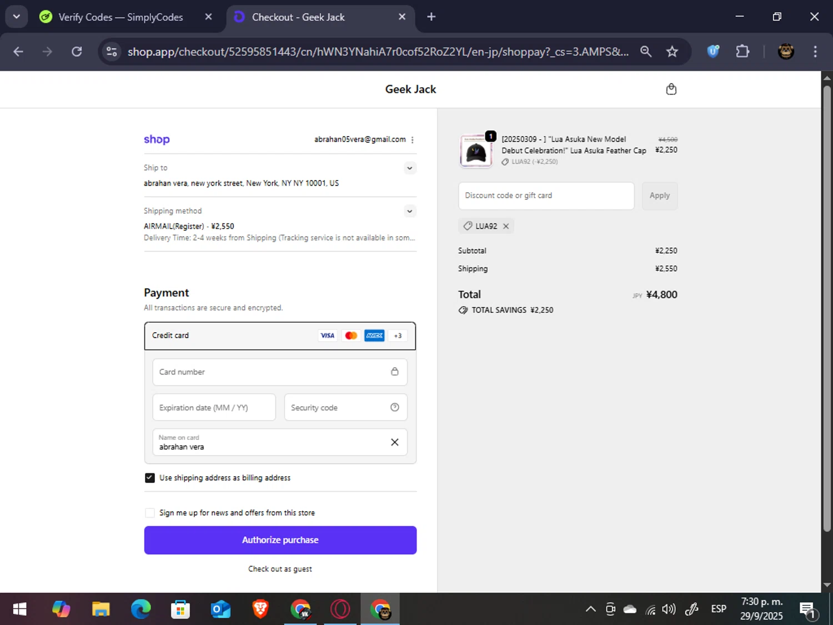
Task: View site information icon in address bar
Action: point(112,52)
